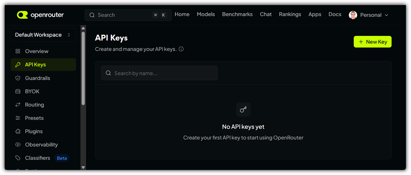Click the API Keys page heading
Viewport: 411px width, 175px height.
[111, 38]
